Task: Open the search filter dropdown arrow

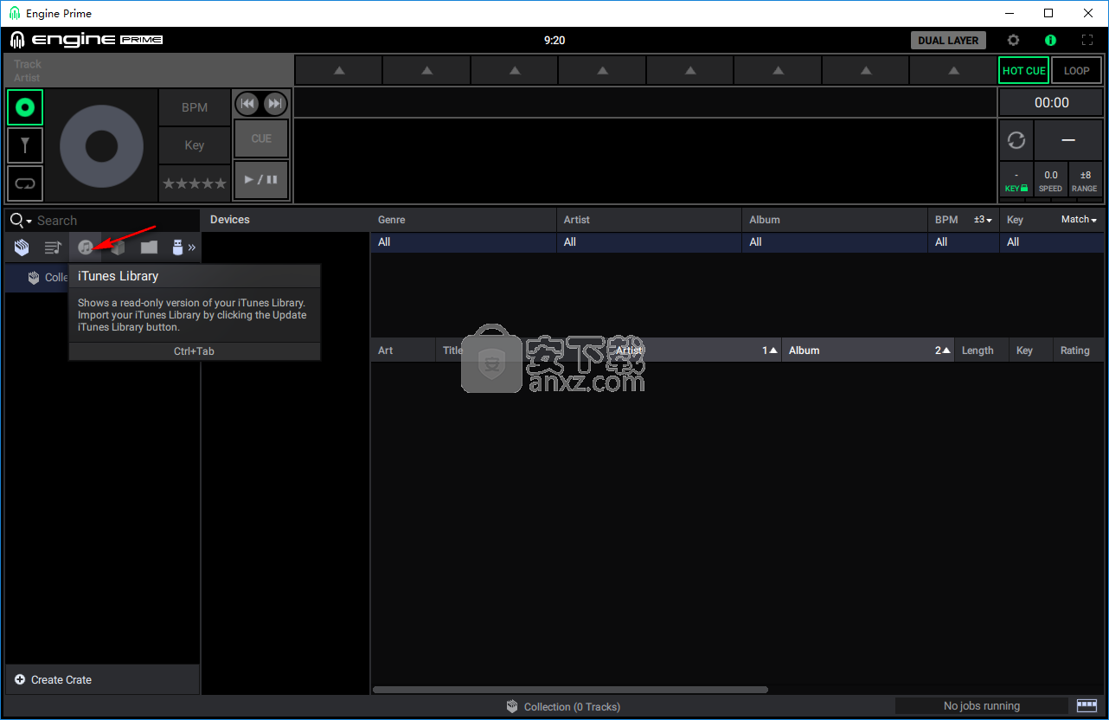Action: [29, 222]
